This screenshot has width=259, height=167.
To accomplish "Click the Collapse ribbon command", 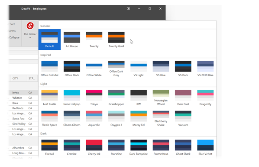I will (14, 37).
